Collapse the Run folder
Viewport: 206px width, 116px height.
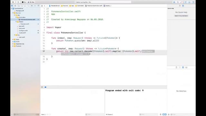click(14, 35)
